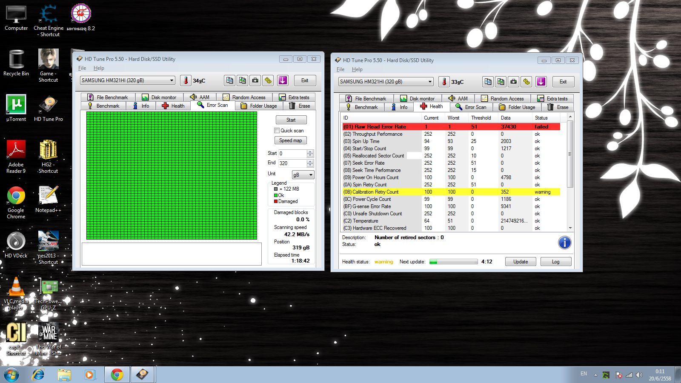Select This War of Mine shortcut icon
Image resolution: width=681 pixels, height=383 pixels.
(x=49, y=339)
